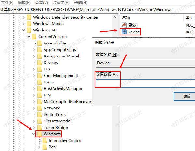Collapse the CurrentVersion tree node

coord(29,37)
